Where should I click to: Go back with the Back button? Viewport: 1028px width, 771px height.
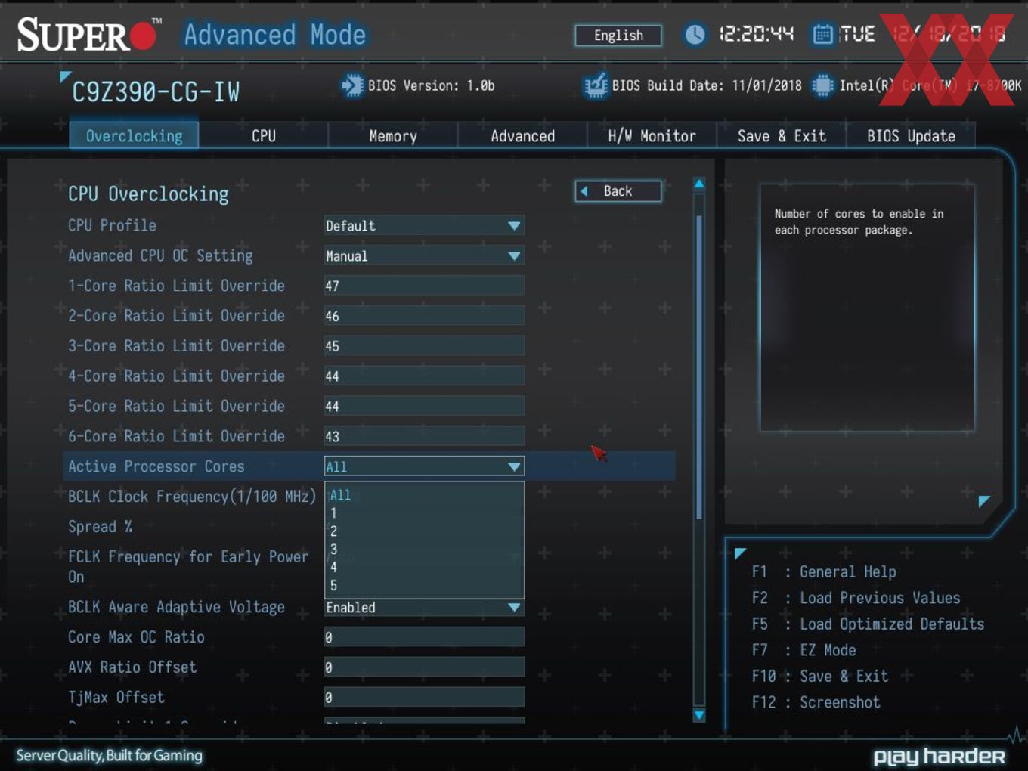[618, 191]
